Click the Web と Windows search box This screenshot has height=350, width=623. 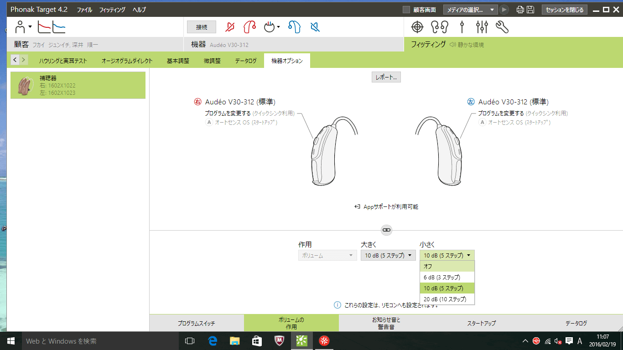pyautogui.click(x=99, y=340)
